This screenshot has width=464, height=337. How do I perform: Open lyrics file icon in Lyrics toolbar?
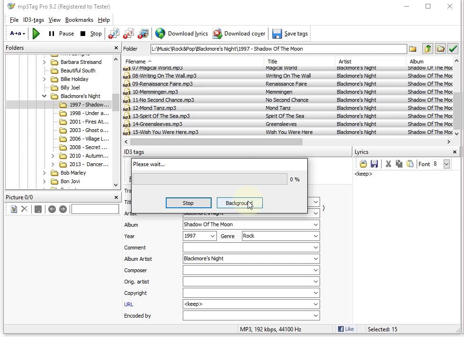tap(363, 164)
